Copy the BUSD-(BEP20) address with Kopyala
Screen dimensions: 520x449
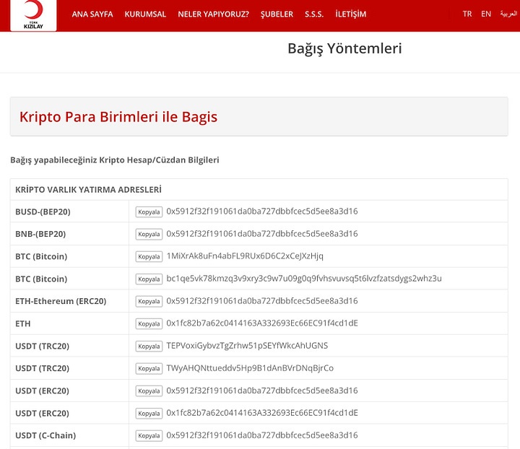click(149, 212)
